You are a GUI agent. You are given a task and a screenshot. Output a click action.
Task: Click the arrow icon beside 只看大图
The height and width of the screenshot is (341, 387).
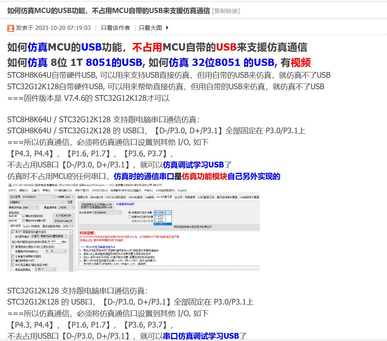point(167,28)
